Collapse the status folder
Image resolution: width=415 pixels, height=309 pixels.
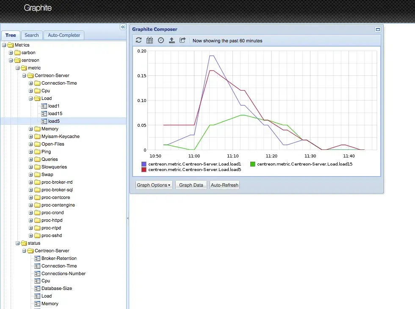coord(17,243)
